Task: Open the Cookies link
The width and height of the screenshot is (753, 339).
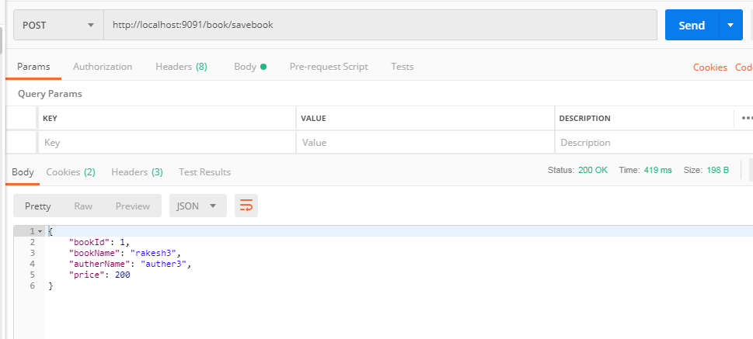Action: [709, 67]
